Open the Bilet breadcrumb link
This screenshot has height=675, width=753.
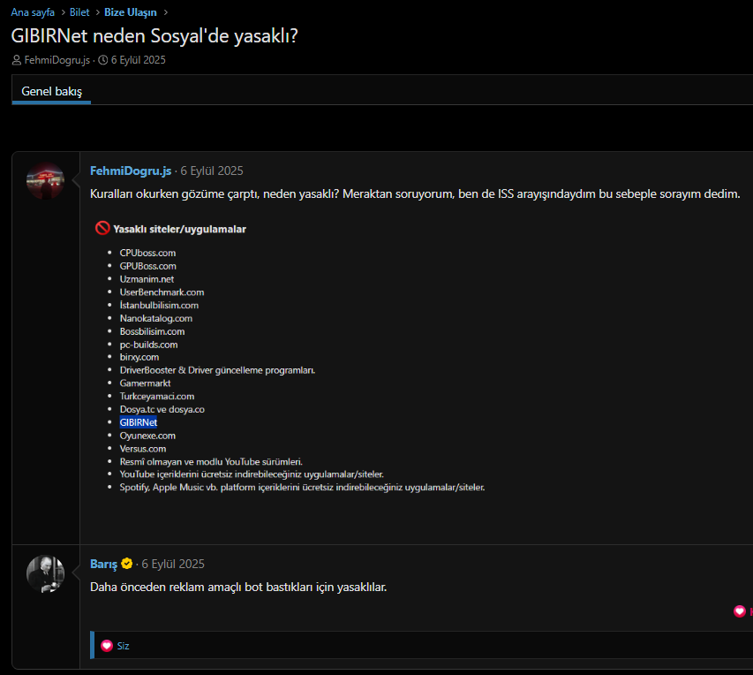tap(79, 12)
